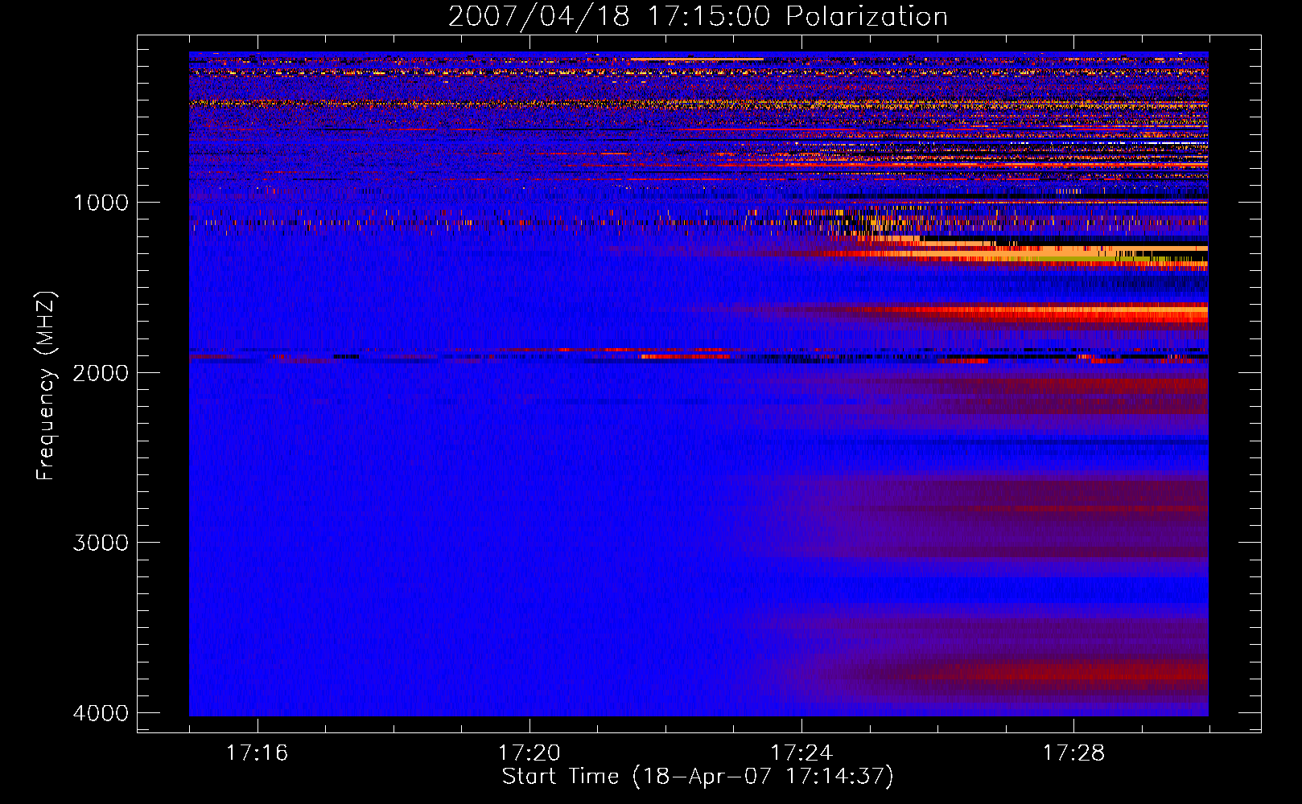Screen dimensions: 1302x804
Task: Click the 1000 frequency tick label
Action: (101, 202)
